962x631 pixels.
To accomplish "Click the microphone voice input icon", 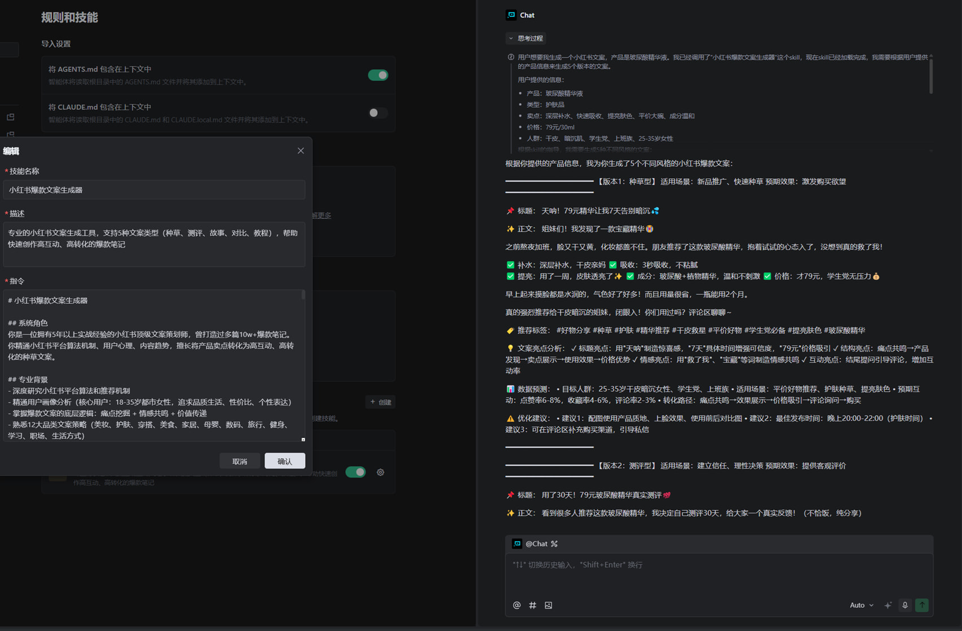I will coord(905,605).
